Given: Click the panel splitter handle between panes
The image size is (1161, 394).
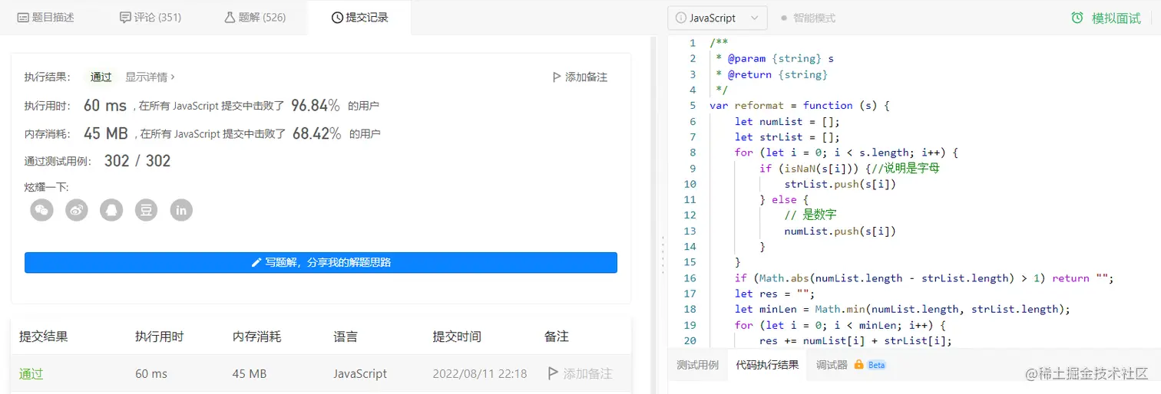Looking at the screenshot, I should [662, 254].
